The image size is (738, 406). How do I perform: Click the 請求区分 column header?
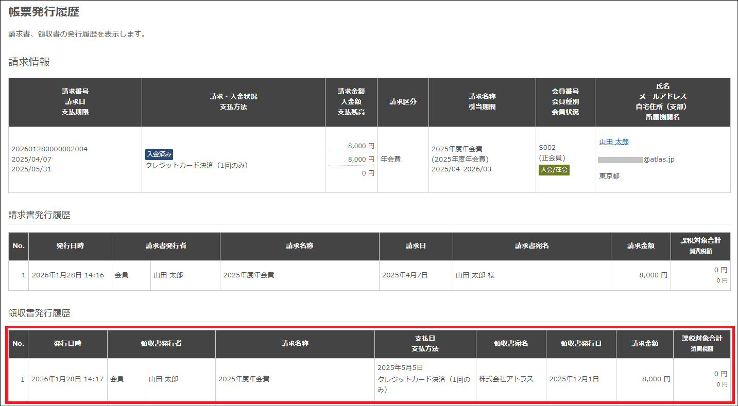403,102
